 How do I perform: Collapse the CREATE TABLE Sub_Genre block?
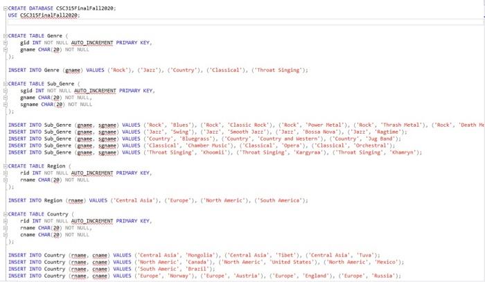(6, 84)
